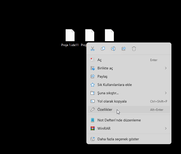
Task: Click the Rename icon
Action: [x=113, y=49]
